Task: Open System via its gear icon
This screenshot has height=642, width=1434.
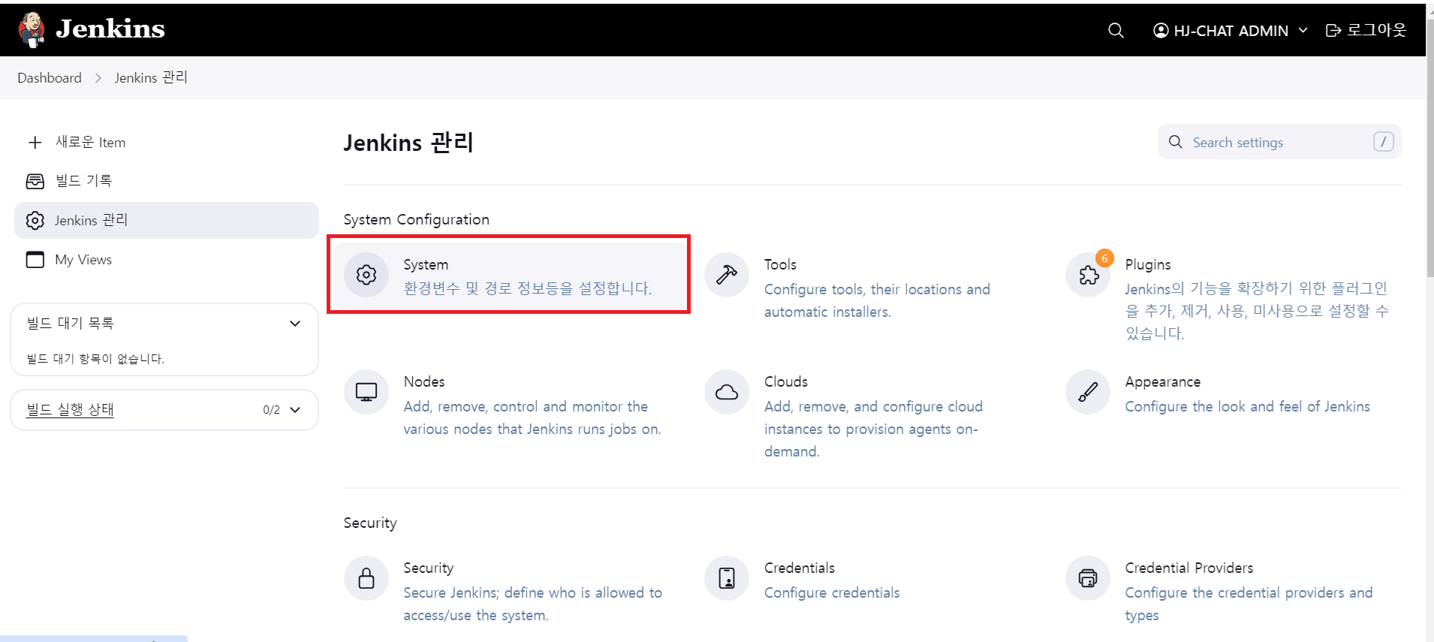Action: pyautogui.click(x=366, y=275)
